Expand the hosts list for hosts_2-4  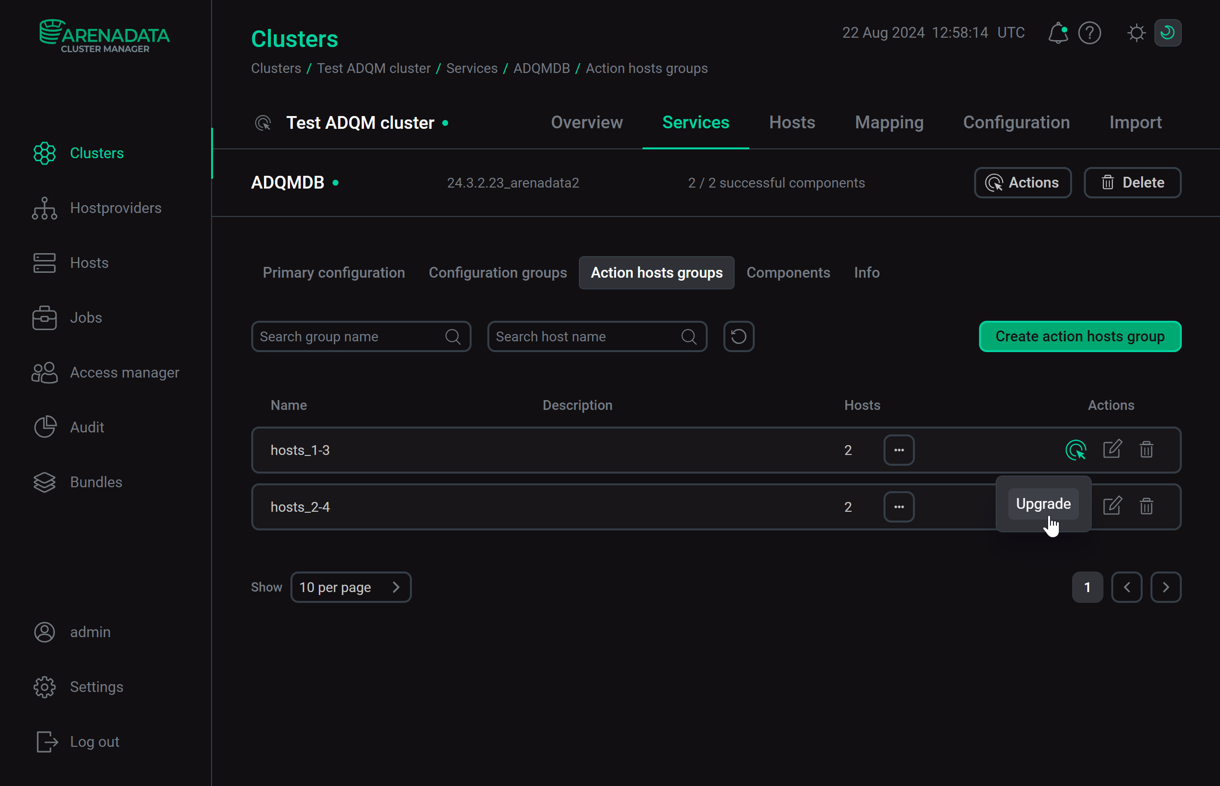(898, 507)
